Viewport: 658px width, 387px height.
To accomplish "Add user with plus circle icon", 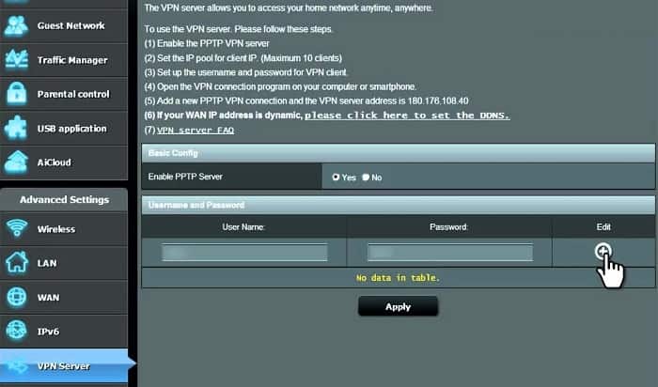I will click(x=603, y=252).
